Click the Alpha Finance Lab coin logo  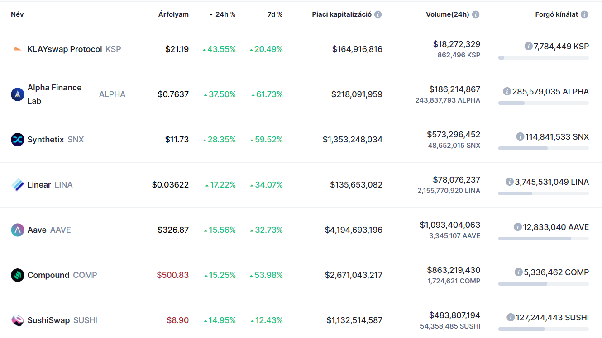click(x=17, y=94)
